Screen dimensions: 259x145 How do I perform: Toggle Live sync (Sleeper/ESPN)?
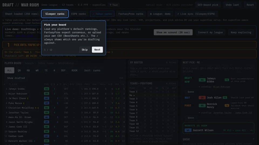point(196,14)
